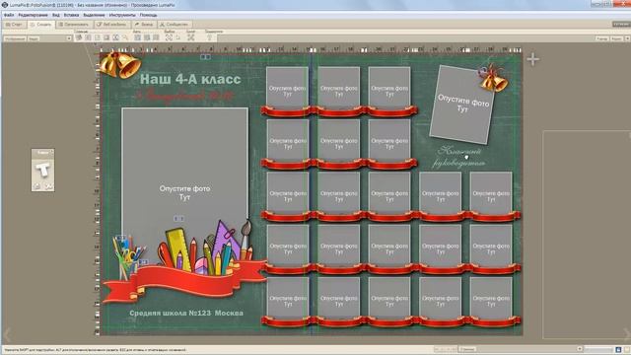Select the 'Классный руководитель' script text
Screen dimensions: 631x355
tap(459, 157)
